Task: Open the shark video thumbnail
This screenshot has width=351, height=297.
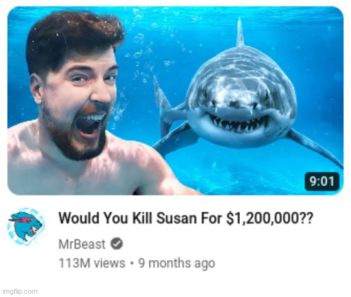Action: coord(176,101)
